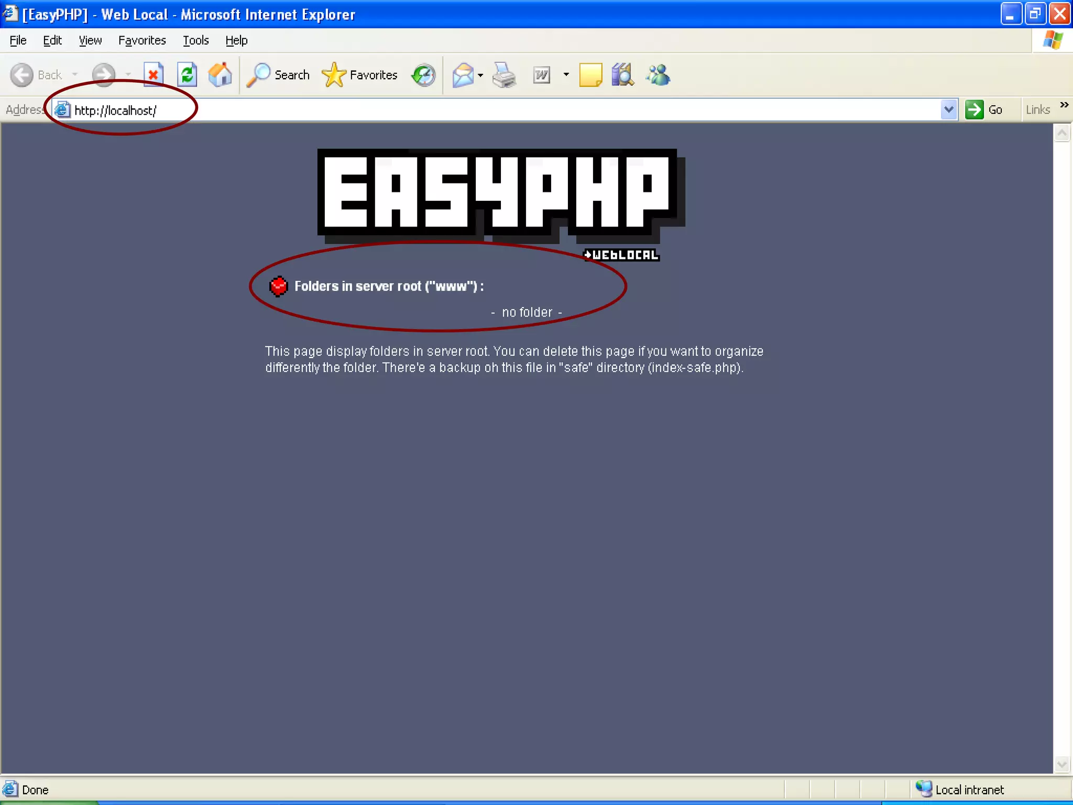Open the Favorites star button
The height and width of the screenshot is (805, 1073).
[x=360, y=75]
